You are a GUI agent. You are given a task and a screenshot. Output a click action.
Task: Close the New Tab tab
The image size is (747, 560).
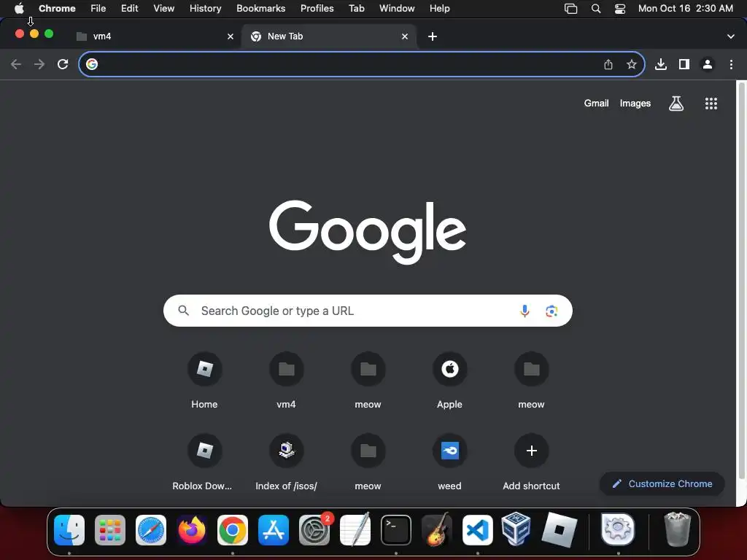click(x=405, y=36)
